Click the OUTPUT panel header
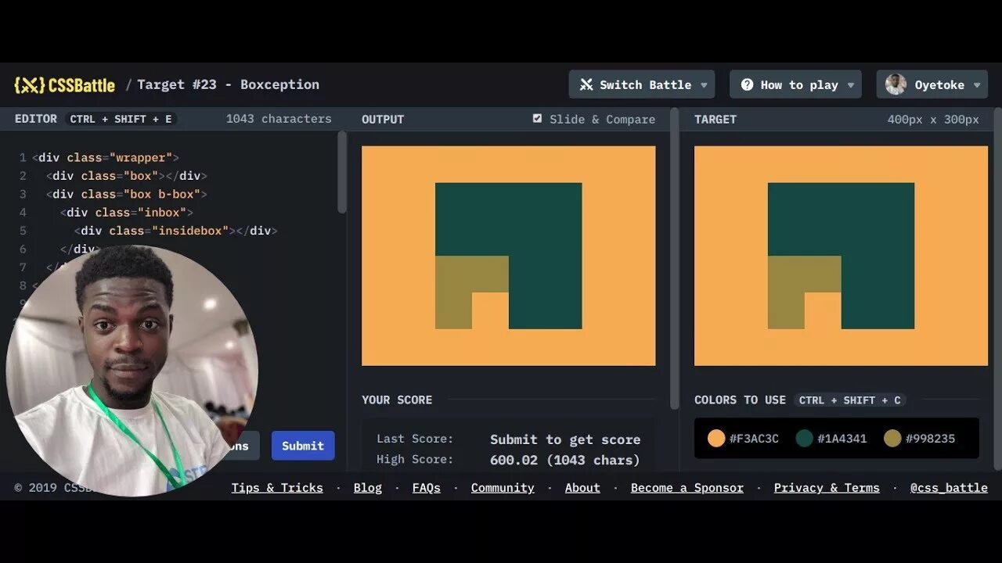Screen dimensions: 1002x563 pos(382,119)
